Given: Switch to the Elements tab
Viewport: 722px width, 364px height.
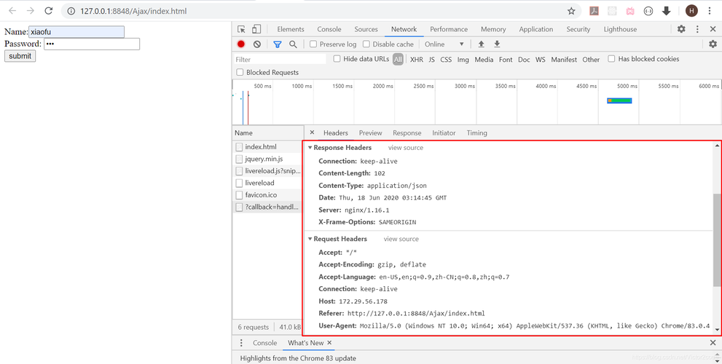Looking at the screenshot, I should 291,29.
